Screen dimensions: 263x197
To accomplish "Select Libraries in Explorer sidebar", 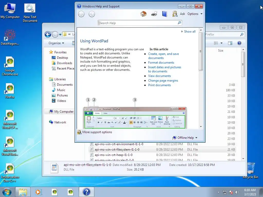I will pos(57,79).
